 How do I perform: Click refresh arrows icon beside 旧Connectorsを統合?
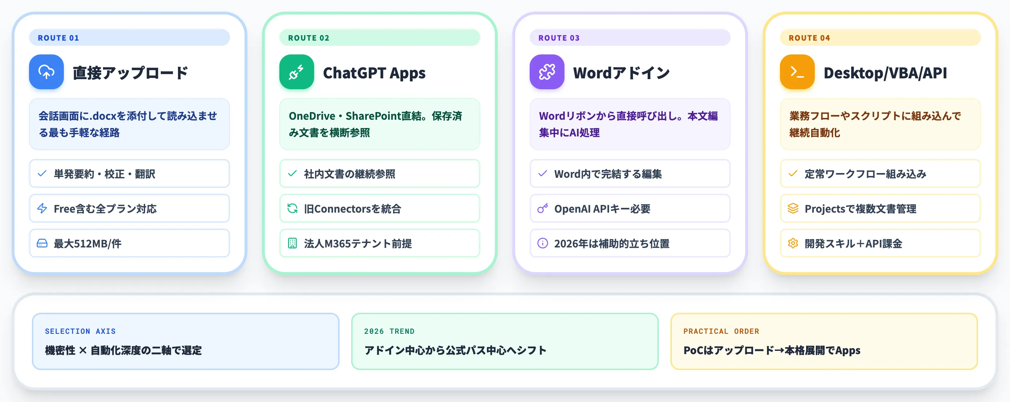[292, 208]
